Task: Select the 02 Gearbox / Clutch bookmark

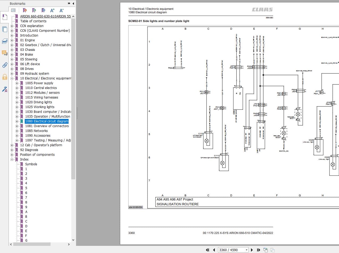Action: (x=45, y=45)
